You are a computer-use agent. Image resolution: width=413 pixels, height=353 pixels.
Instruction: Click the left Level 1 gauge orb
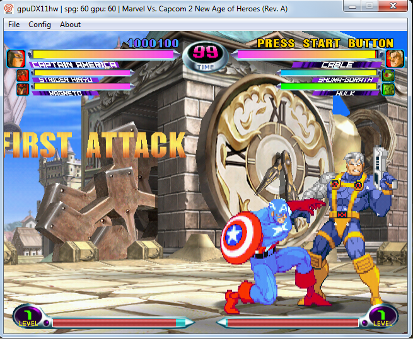click(x=28, y=317)
